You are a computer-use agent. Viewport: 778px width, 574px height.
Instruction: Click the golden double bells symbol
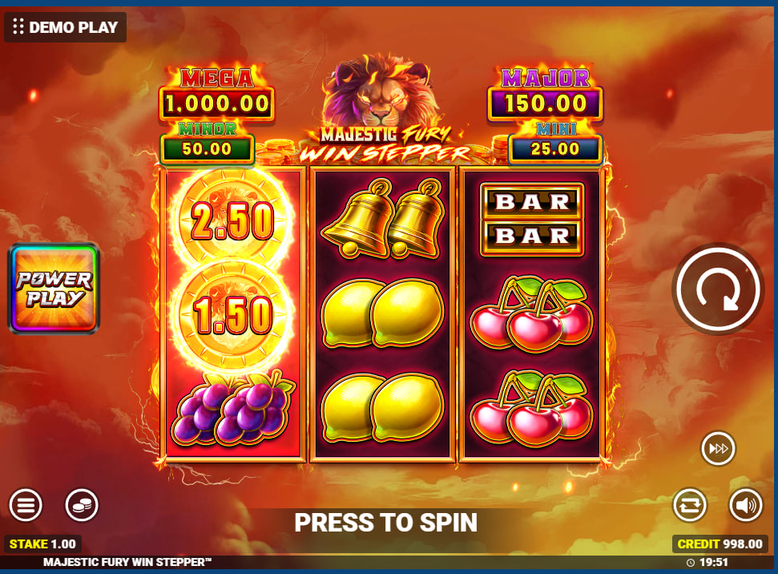click(x=382, y=219)
